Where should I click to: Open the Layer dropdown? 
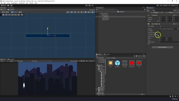(173, 12)
